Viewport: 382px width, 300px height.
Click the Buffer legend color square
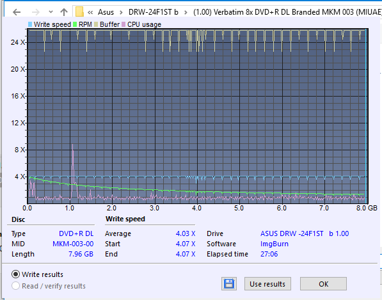96,24
